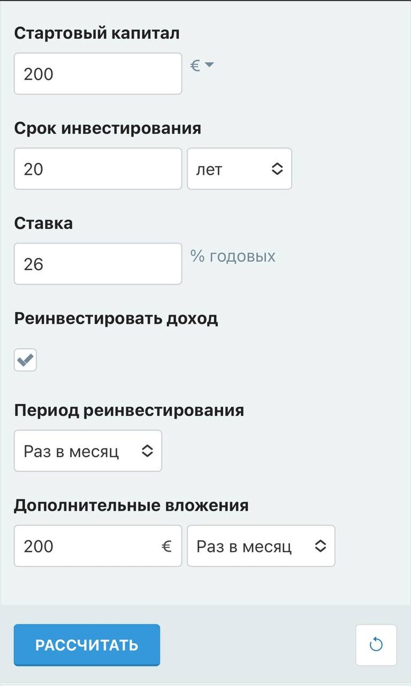Click the Дополнительные вложения amount input

pyautogui.click(x=86, y=546)
